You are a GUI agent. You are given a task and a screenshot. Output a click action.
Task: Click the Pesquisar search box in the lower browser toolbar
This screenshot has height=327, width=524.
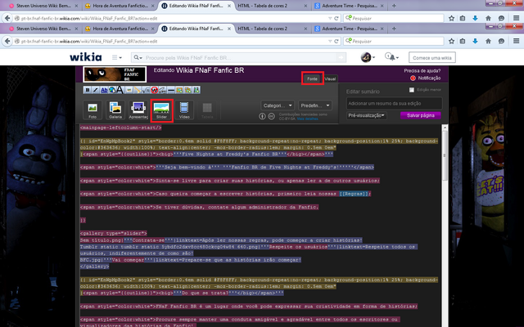(x=395, y=41)
